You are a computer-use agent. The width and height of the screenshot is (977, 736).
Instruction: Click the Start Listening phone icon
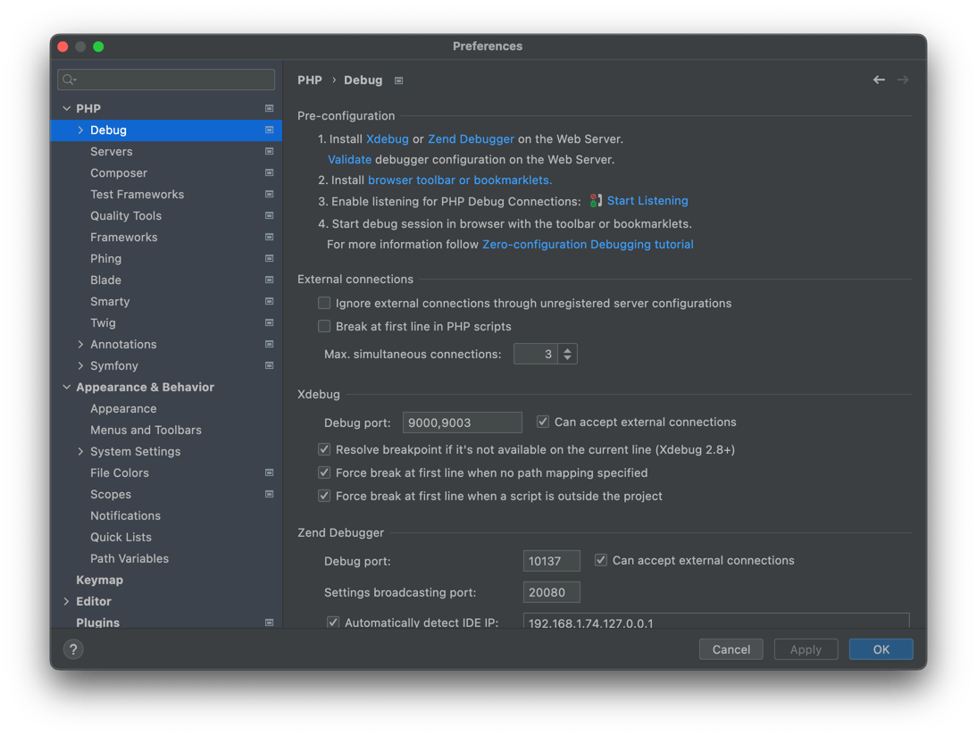pos(595,200)
